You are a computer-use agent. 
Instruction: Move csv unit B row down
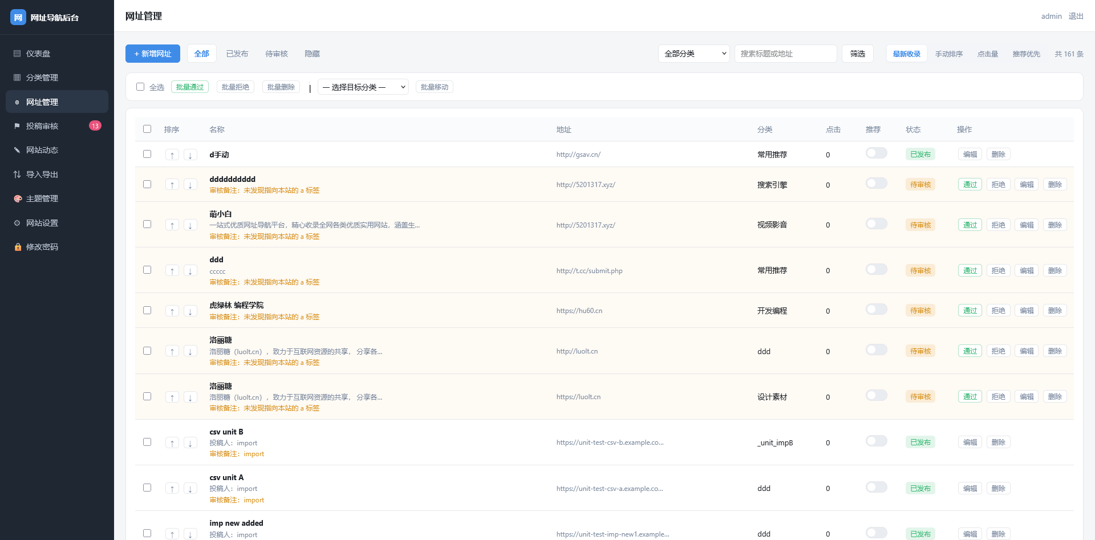click(190, 442)
